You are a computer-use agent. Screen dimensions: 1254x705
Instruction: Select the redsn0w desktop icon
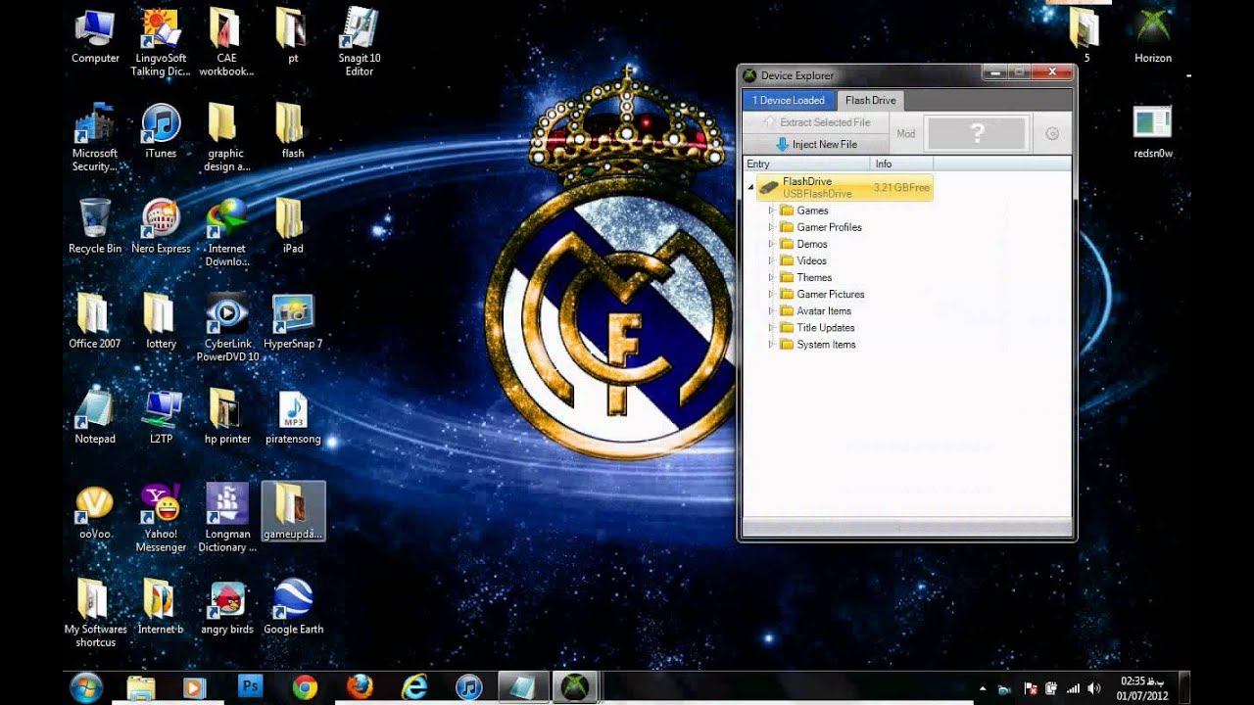(1152, 132)
